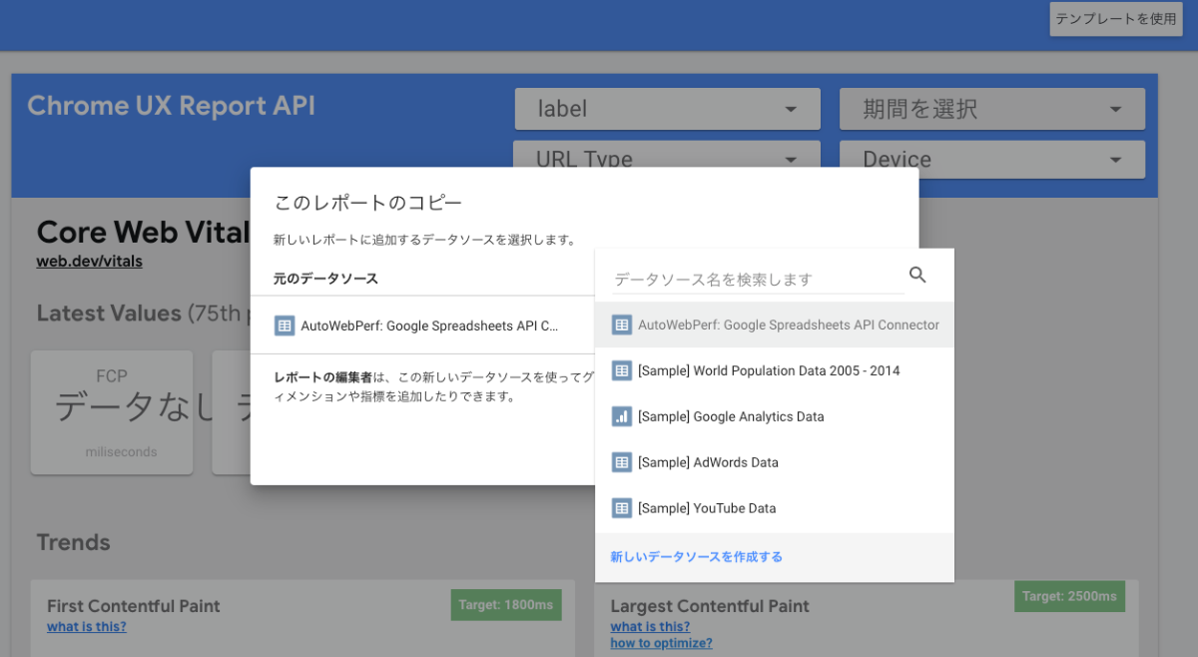The width and height of the screenshot is (1198, 657).
Task: Click the テンプレートを使用 button
Action: pos(1116,19)
